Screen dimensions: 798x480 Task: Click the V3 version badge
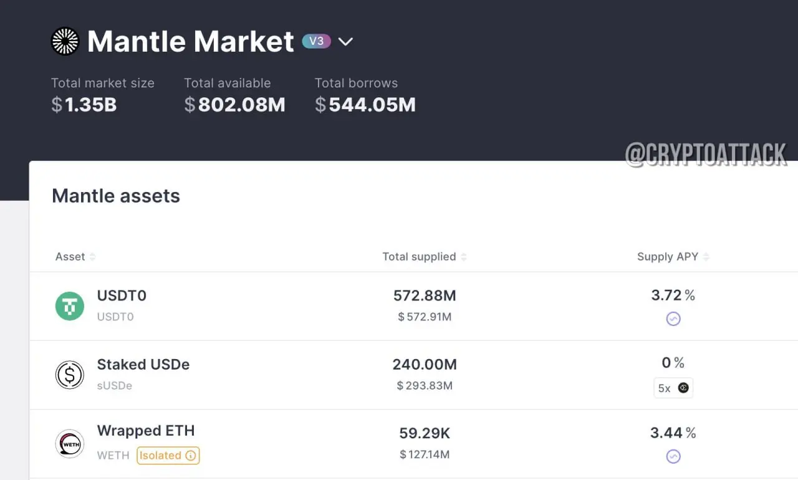pos(316,41)
